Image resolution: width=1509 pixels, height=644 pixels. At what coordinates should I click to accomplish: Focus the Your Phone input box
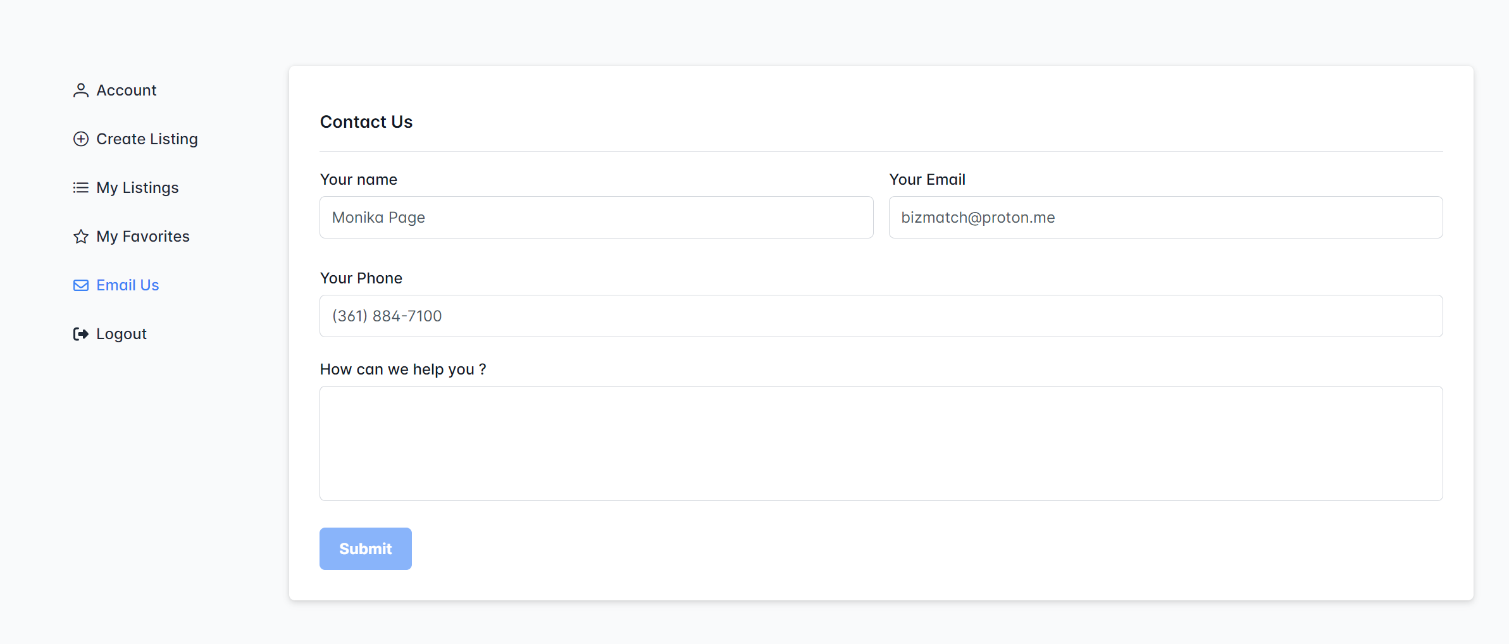point(881,316)
